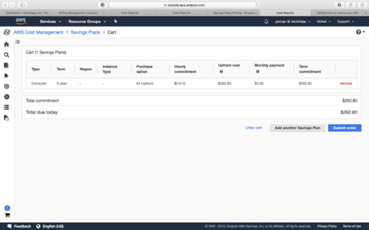369x230 pixels.
Task: Go to the Home icon in sidebar
Action: coord(7,44)
